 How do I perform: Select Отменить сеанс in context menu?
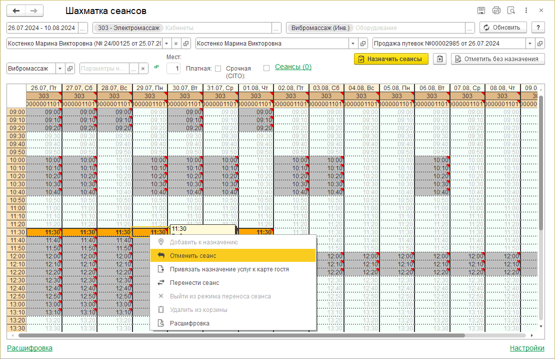tap(193, 255)
